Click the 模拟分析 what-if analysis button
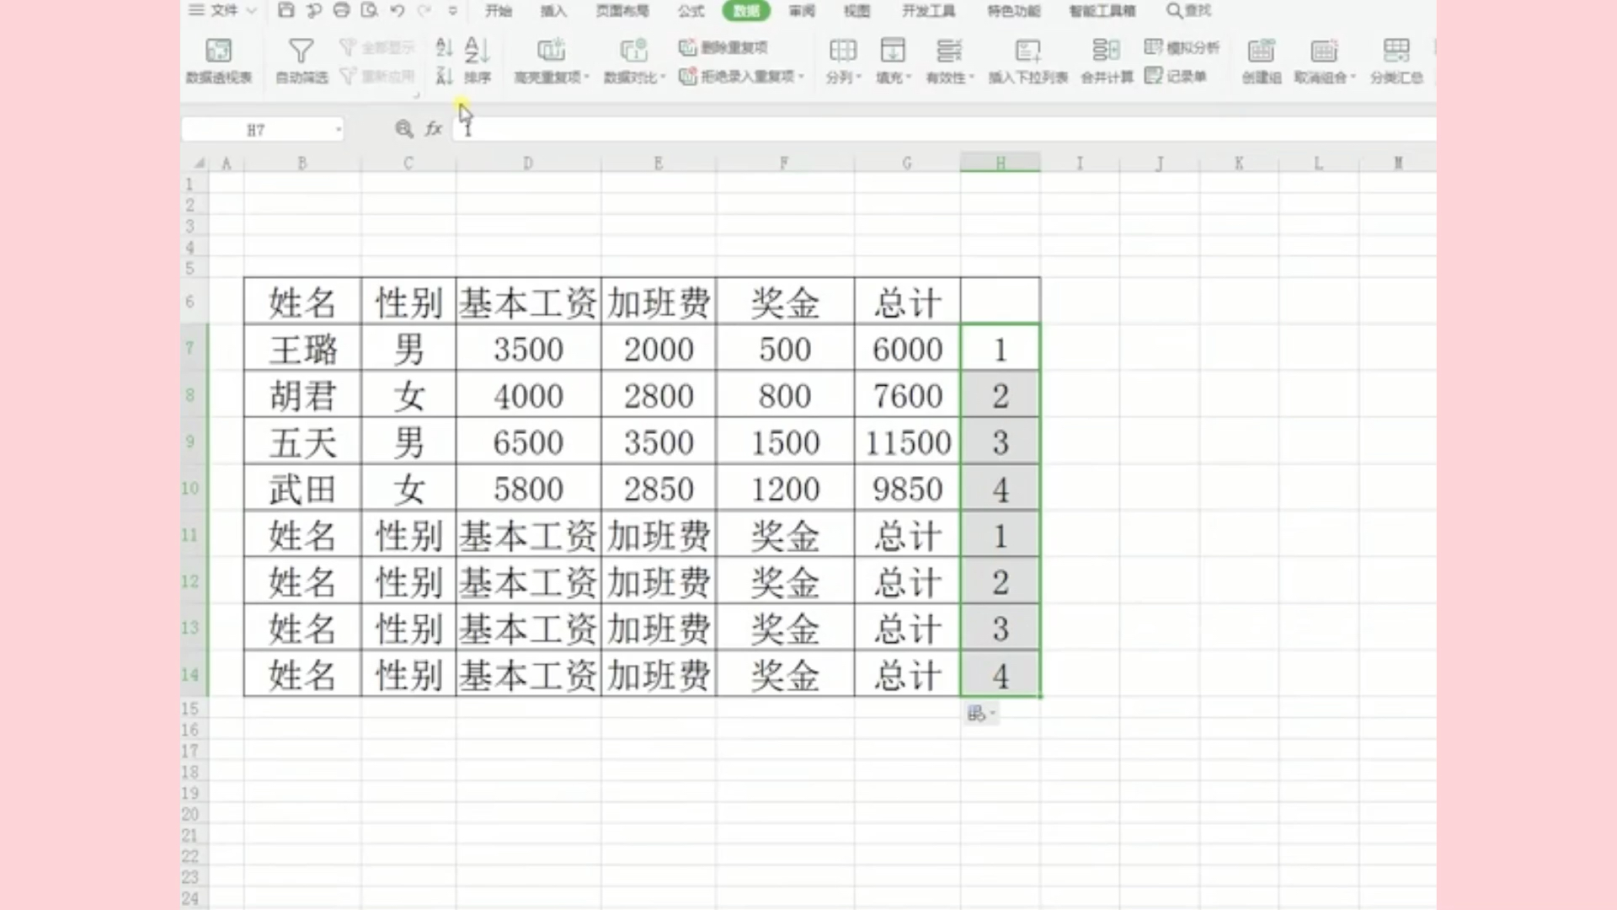The image size is (1617, 910). point(1182,47)
